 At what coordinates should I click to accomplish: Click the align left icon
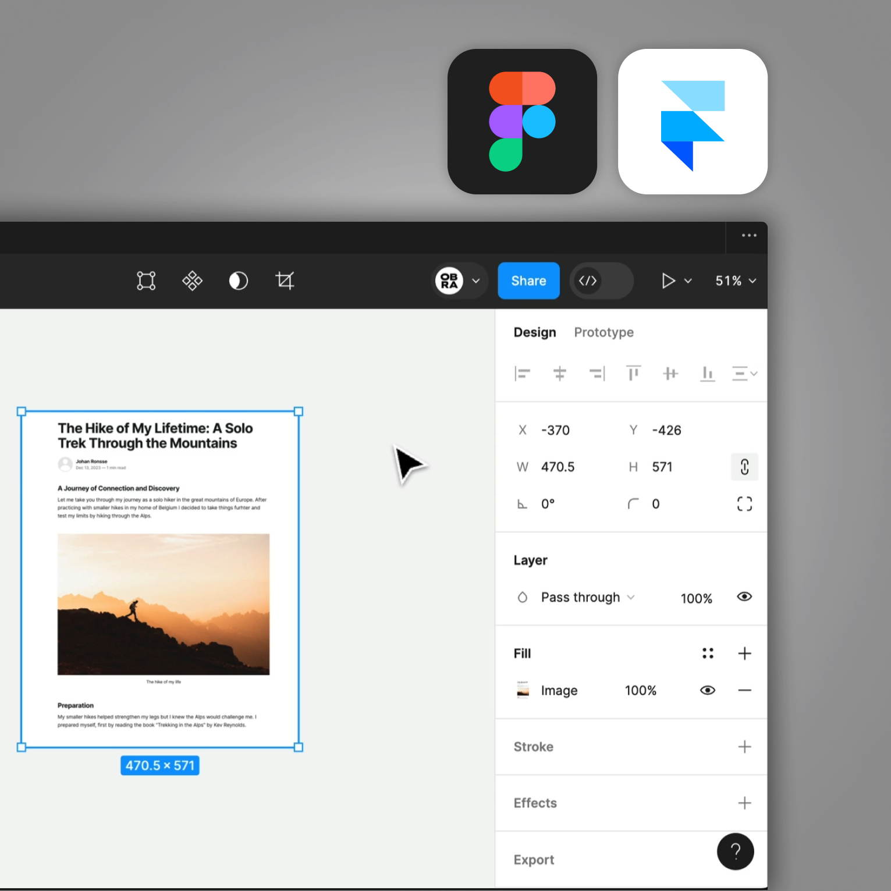tap(522, 374)
